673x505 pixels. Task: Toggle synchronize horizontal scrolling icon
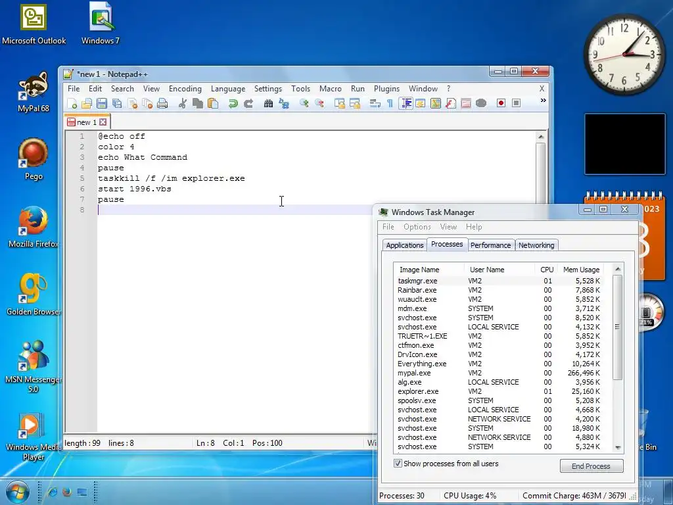pos(354,103)
